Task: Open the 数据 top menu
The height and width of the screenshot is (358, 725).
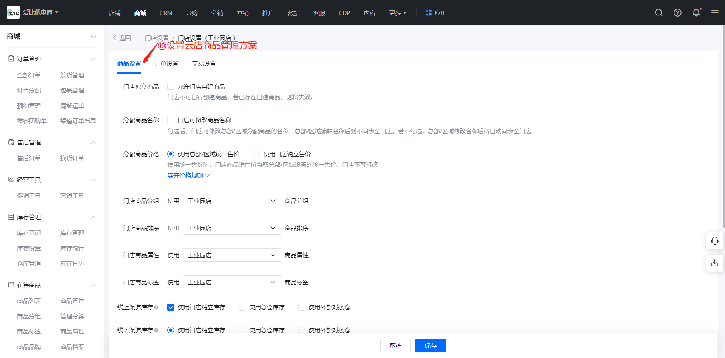Action: tap(293, 13)
